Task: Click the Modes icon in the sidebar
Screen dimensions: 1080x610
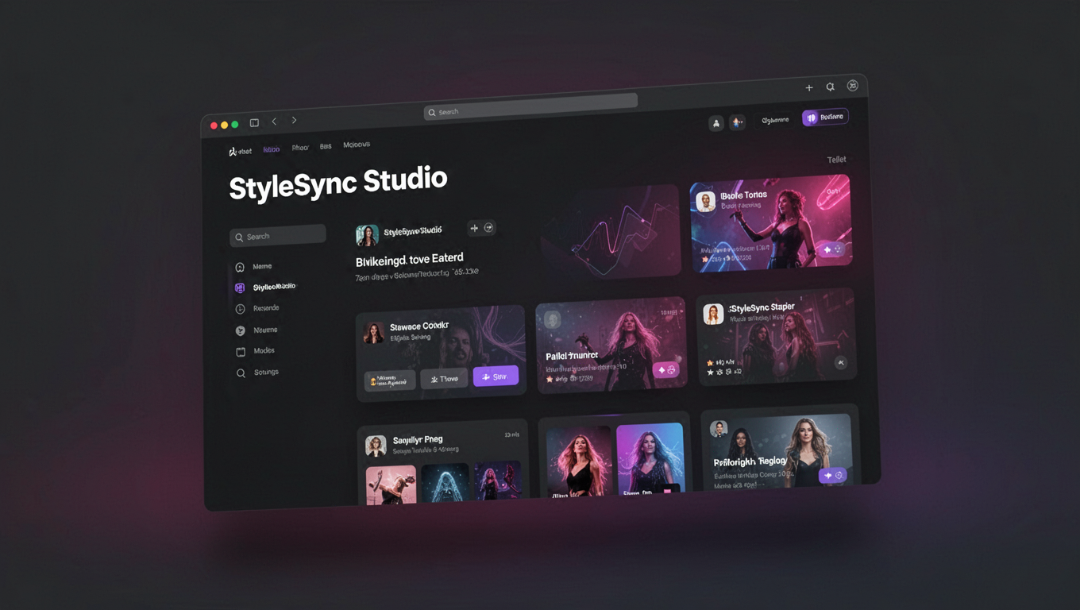Action: pos(241,350)
